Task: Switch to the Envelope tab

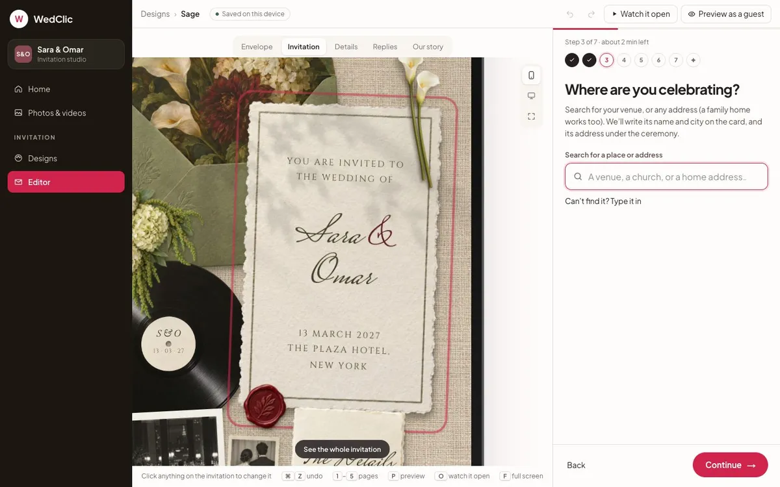Action: pyautogui.click(x=257, y=47)
